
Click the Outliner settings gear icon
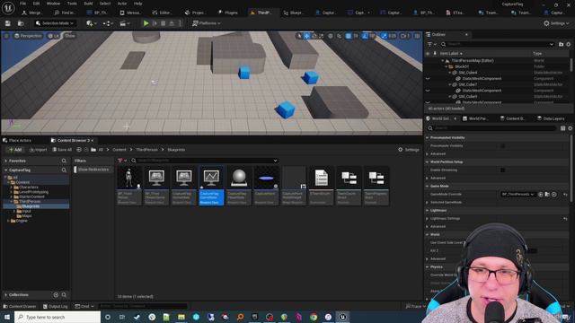pyautogui.click(x=569, y=44)
